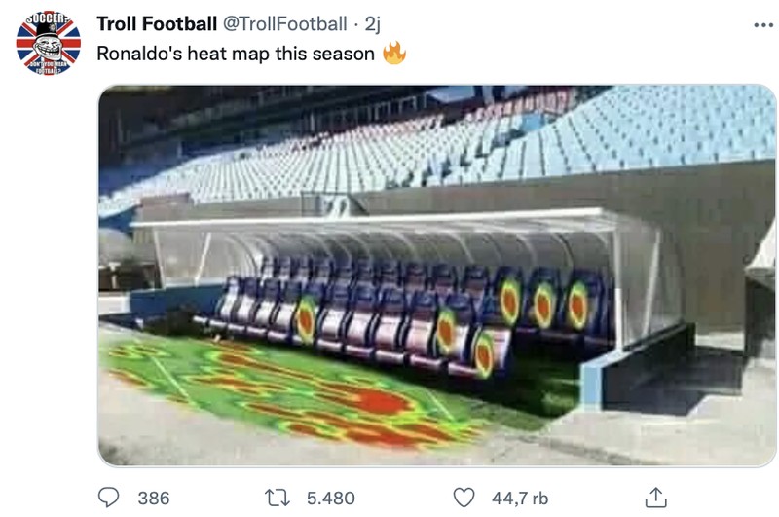Open the Troll Football profile avatar
Screen dimensions: 779x517
49,44
